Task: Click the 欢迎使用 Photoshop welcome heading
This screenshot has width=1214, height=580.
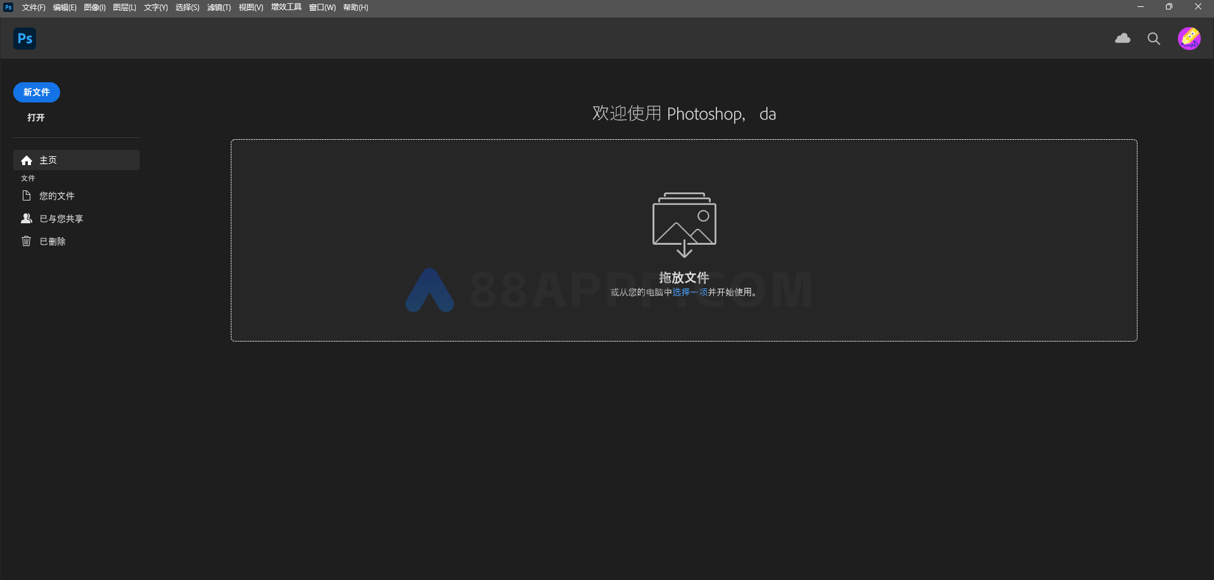Action: point(684,114)
